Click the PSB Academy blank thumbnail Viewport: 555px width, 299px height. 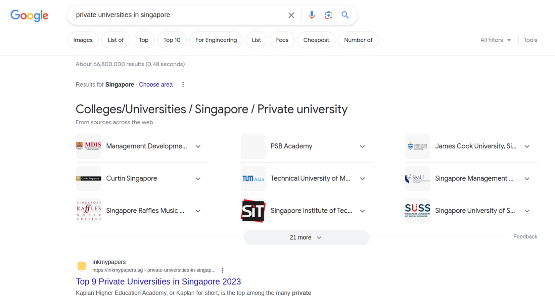[x=253, y=146]
